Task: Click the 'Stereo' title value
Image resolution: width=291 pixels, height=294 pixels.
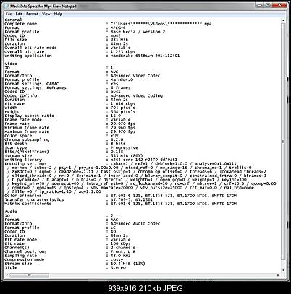Action: click(x=118, y=268)
